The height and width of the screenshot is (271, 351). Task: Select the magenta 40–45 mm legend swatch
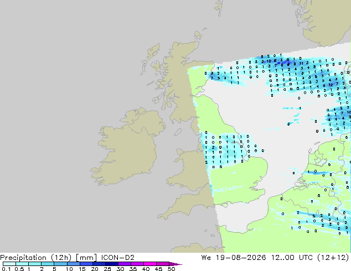[150, 264]
